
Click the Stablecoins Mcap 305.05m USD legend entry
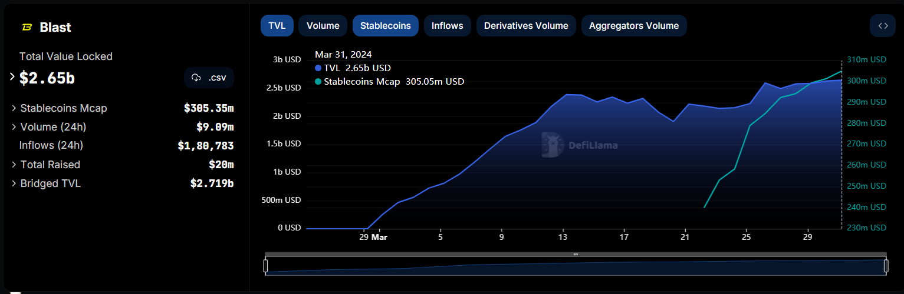pos(389,82)
